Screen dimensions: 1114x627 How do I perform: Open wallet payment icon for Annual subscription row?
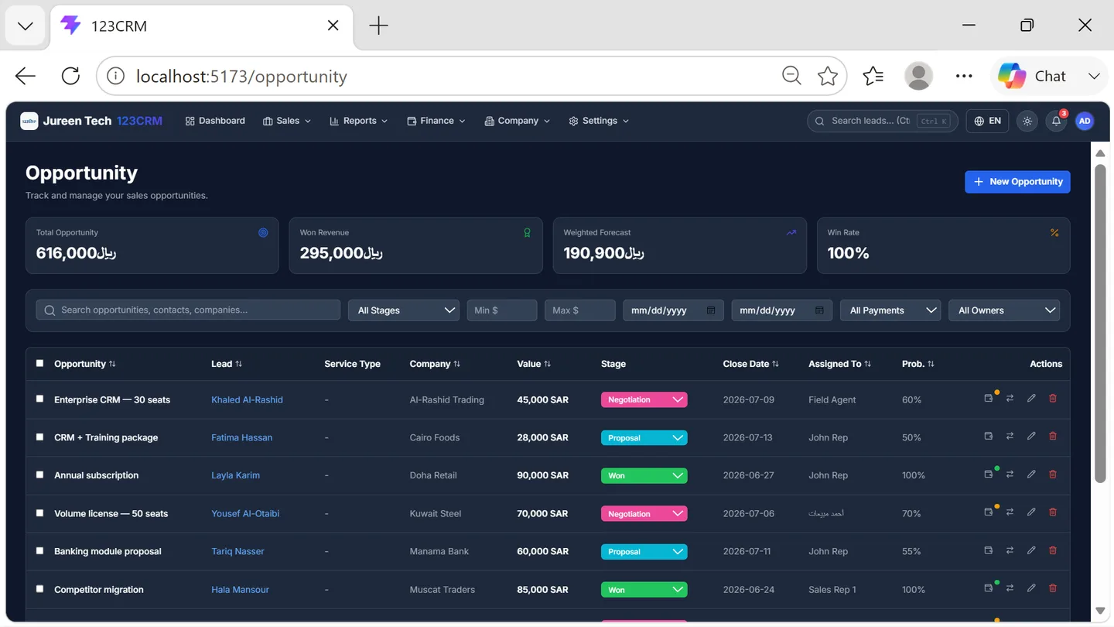(988, 475)
